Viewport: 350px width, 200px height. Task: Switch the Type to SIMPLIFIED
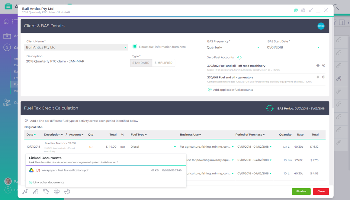coord(163,63)
